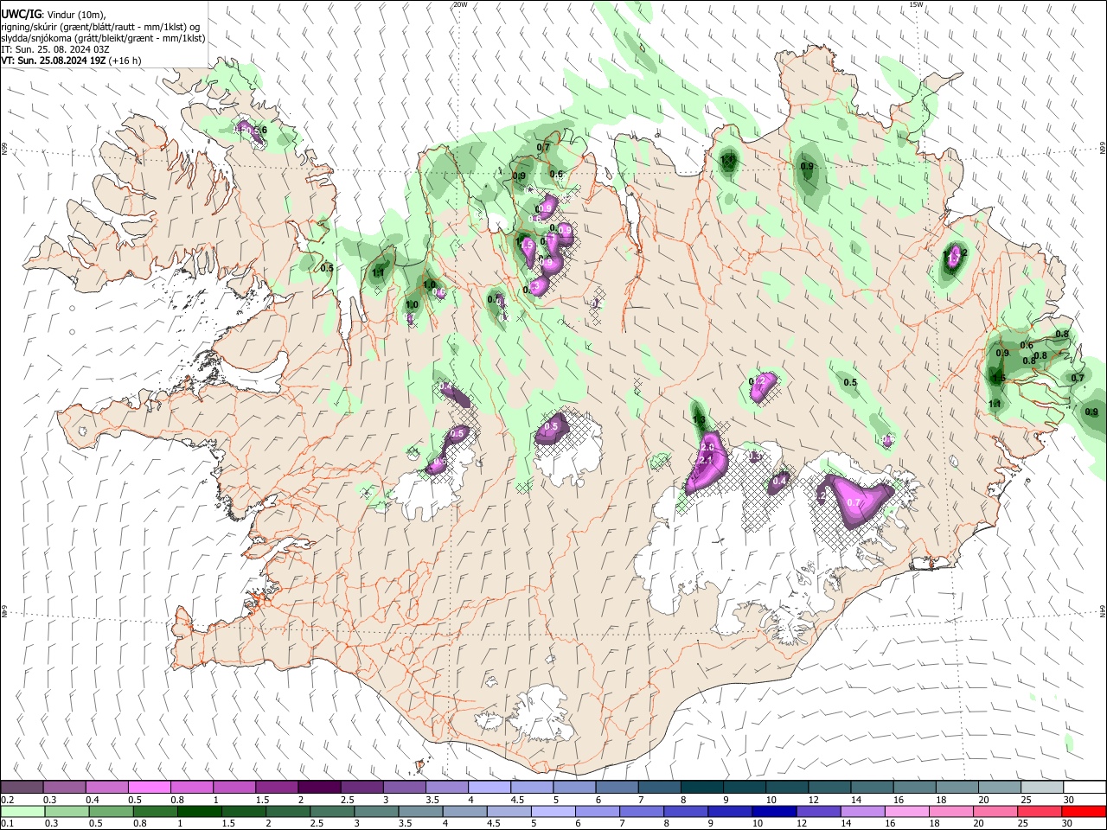Screen dimensions: 1107x830
Task: Click the bright red above-30 rain swatch
Action: coord(1083,811)
